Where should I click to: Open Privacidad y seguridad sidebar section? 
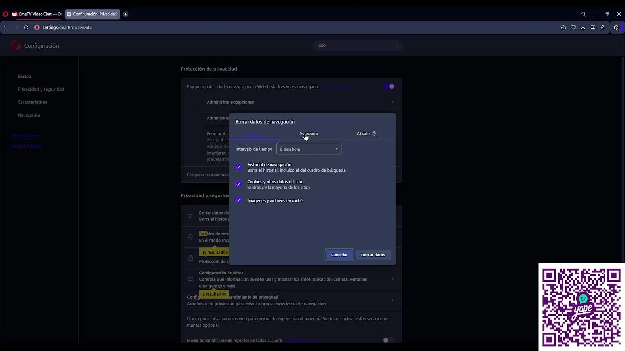point(41,89)
